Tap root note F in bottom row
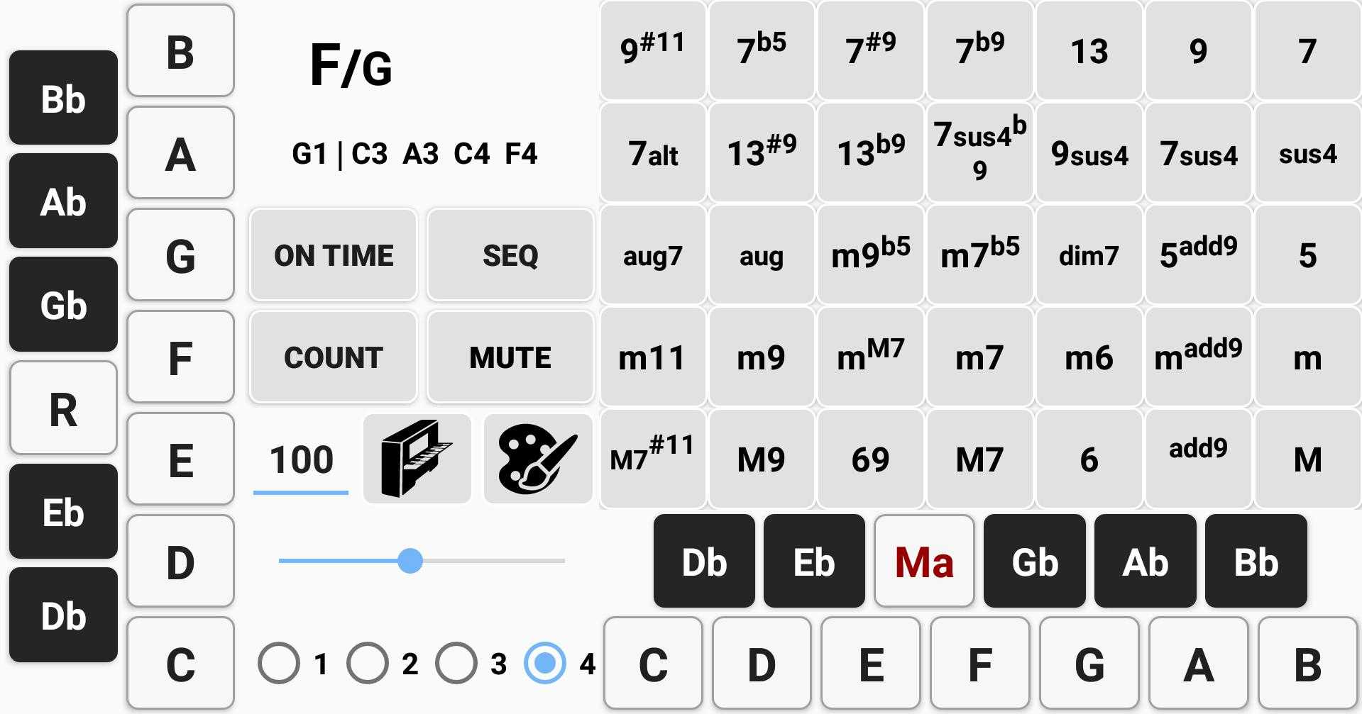1362x714 pixels. pyautogui.click(x=979, y=664)
